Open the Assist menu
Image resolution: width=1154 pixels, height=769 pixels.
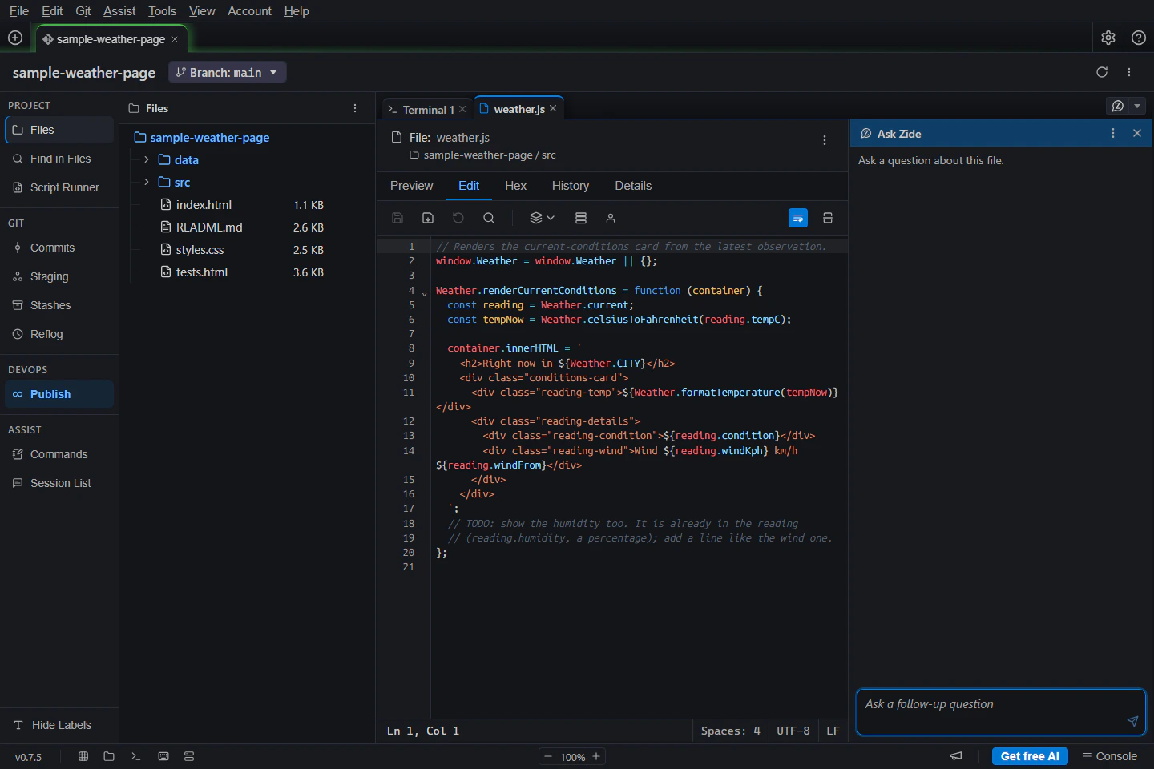pyautogui.click(x=119, y=11)
